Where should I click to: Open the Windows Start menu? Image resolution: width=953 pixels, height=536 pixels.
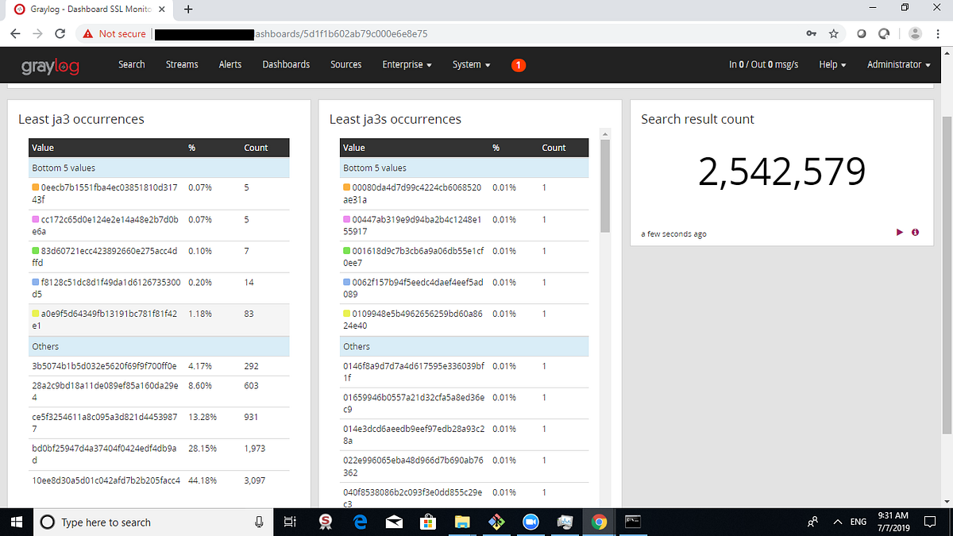(16, 522)
